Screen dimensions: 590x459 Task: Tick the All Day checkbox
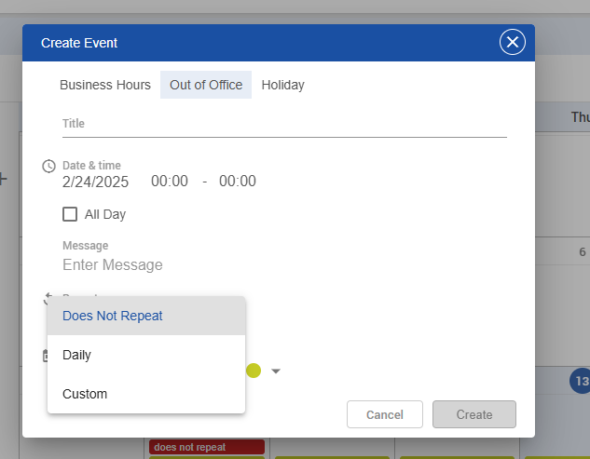coord(70,214)
